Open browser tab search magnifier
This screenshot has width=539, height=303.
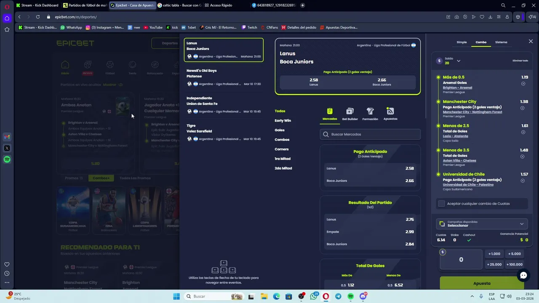tap(503, 5)
